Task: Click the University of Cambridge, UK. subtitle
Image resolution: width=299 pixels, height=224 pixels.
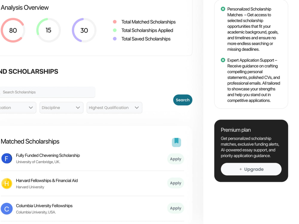Action: click(x=38, y=162)
